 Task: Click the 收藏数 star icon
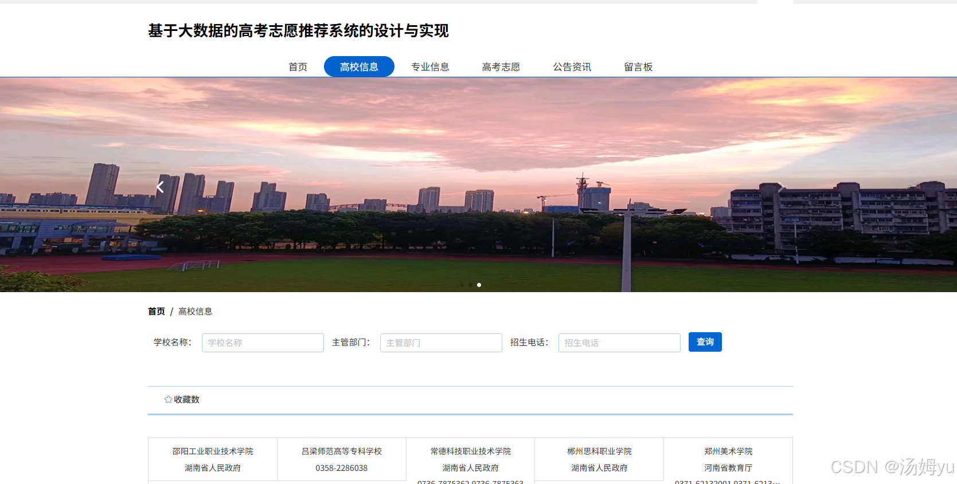point(168,399)
